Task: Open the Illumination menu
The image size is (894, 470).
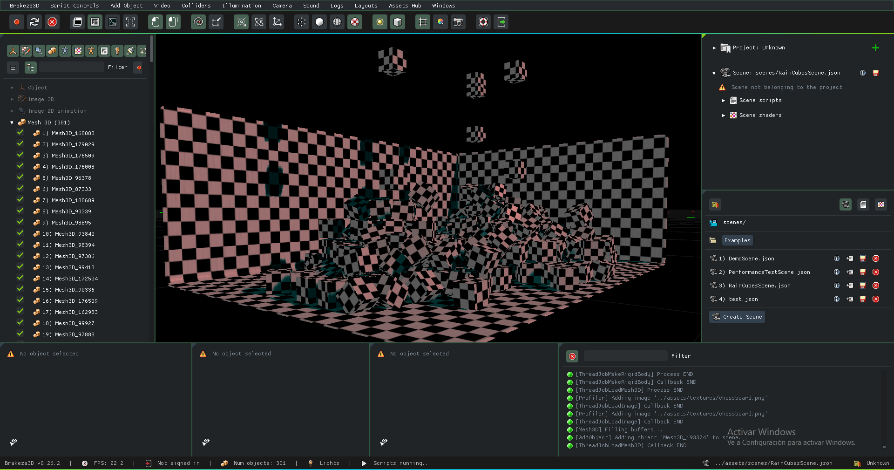Action: pyautogui.click(x=241, y=6)
